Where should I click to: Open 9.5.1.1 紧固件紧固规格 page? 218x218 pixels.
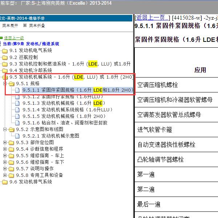click(x=78, y=90)
